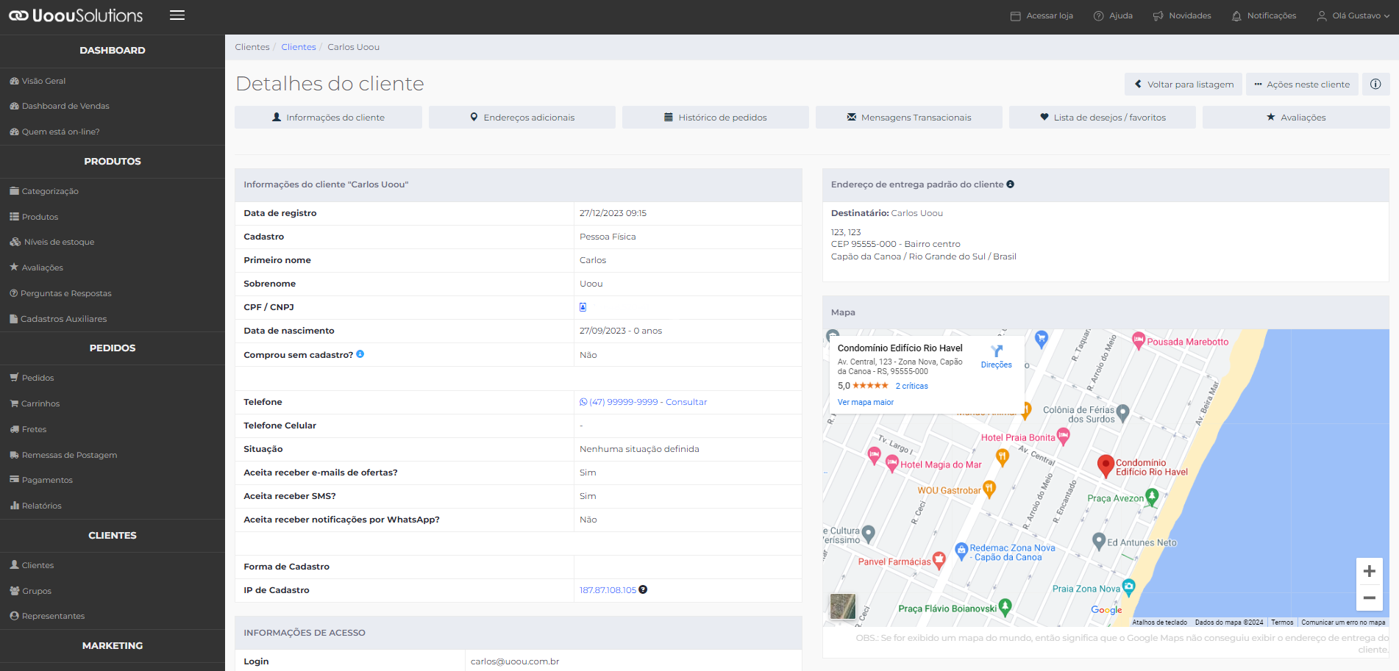Open the 2 críticas reviews link
This screenshot has height=671, width=1399.
911,386
